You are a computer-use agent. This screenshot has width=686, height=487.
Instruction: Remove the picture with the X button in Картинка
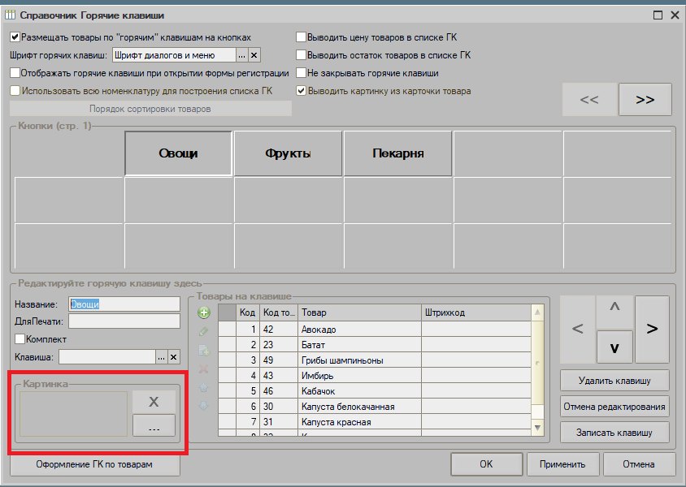tap(154, 402)
